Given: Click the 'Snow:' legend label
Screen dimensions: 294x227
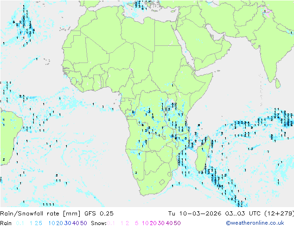Looking at the screenshot, I should (99, 223).
